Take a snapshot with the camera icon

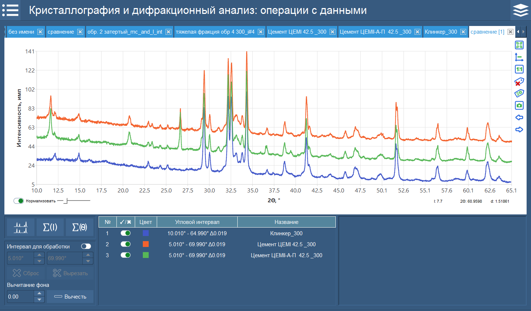[519, 105]
